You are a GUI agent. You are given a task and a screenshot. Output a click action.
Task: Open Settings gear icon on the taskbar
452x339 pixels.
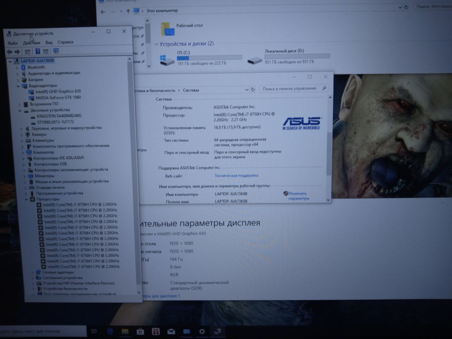coord(202,331)
